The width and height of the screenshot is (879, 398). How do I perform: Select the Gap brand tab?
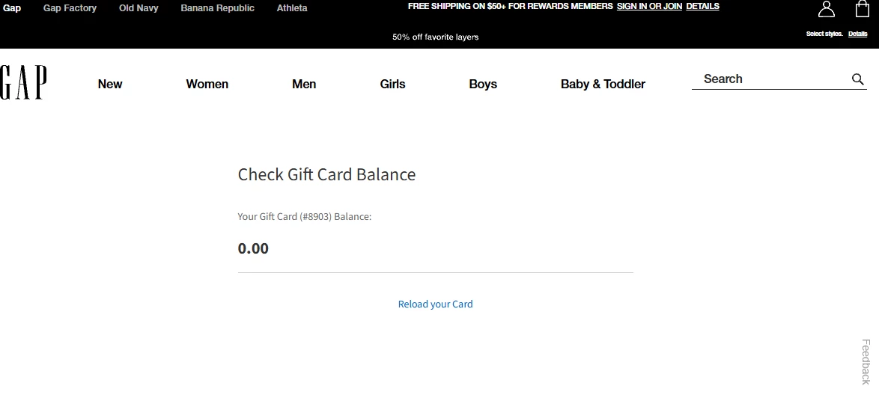tap(12, 8)
